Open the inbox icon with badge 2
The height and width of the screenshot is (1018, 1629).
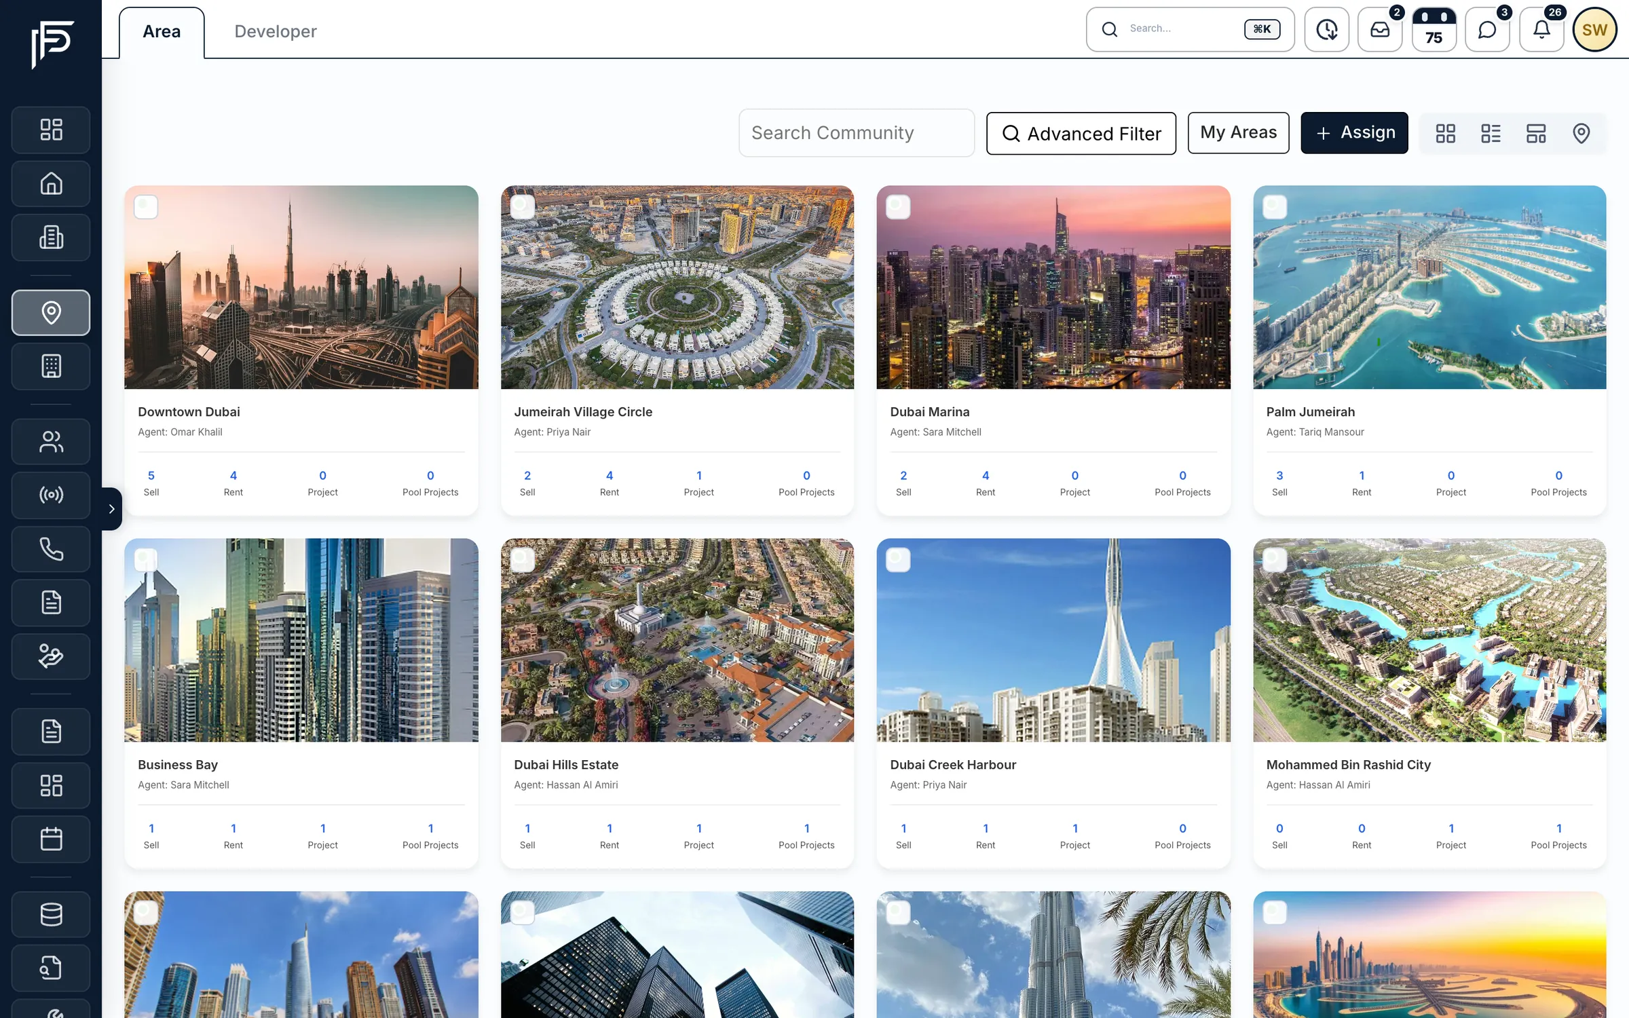[x=1380, y=29]
